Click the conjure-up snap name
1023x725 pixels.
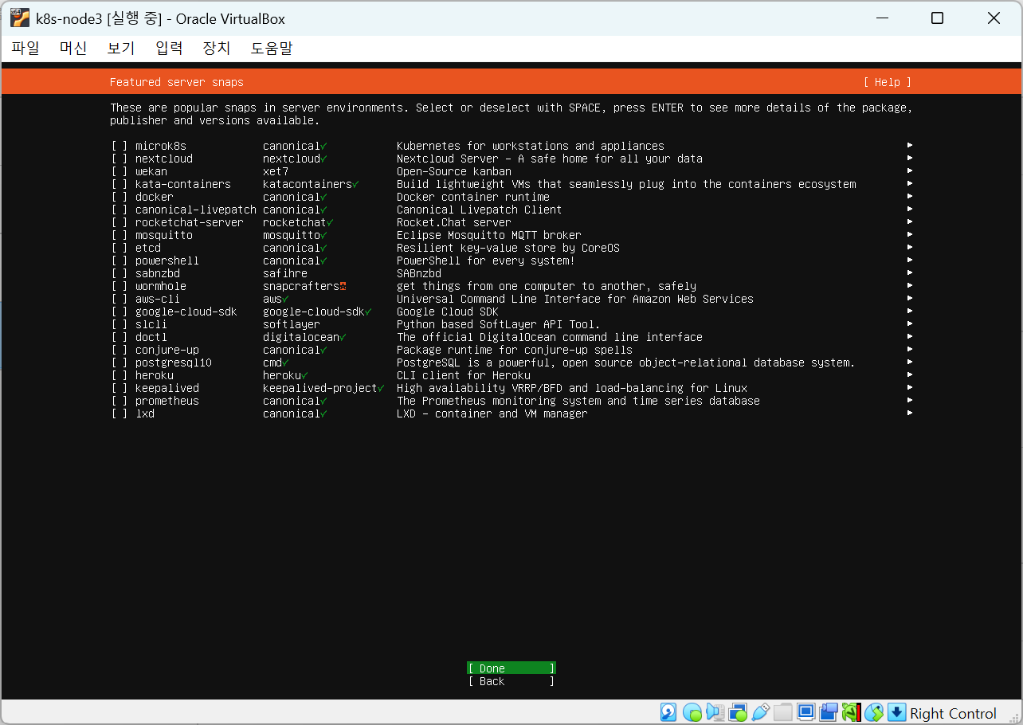pos(167,350)
